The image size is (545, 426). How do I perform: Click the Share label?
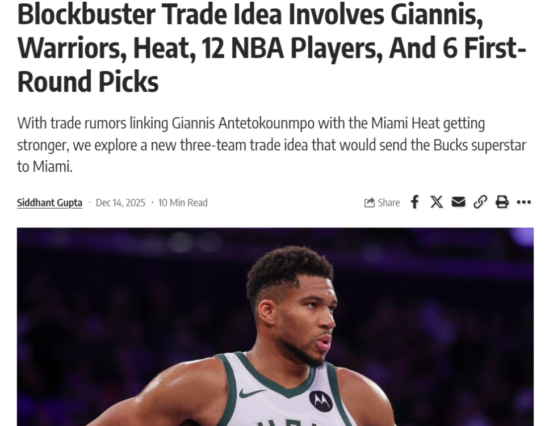tap(388, 203)
